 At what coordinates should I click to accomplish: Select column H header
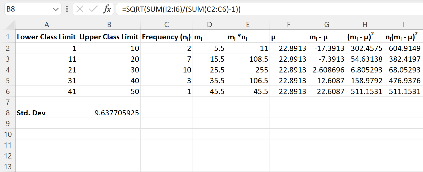[365, 25]
